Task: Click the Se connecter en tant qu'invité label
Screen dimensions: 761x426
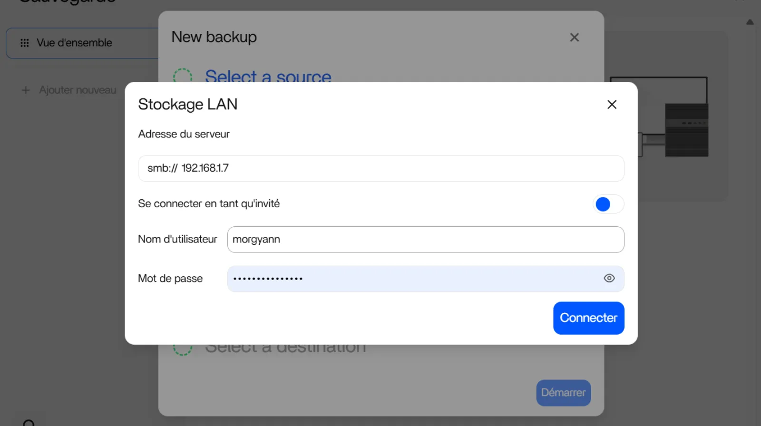Action: [209, 204]
